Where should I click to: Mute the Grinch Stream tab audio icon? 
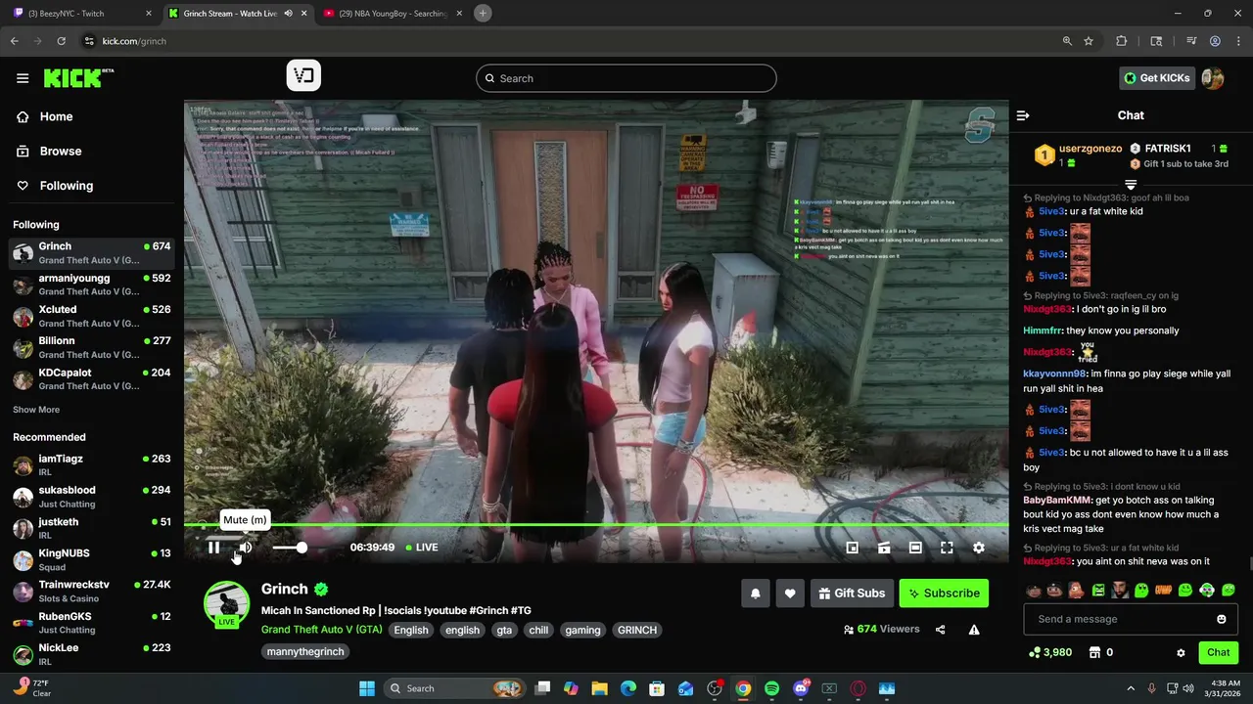click(288, 14)
